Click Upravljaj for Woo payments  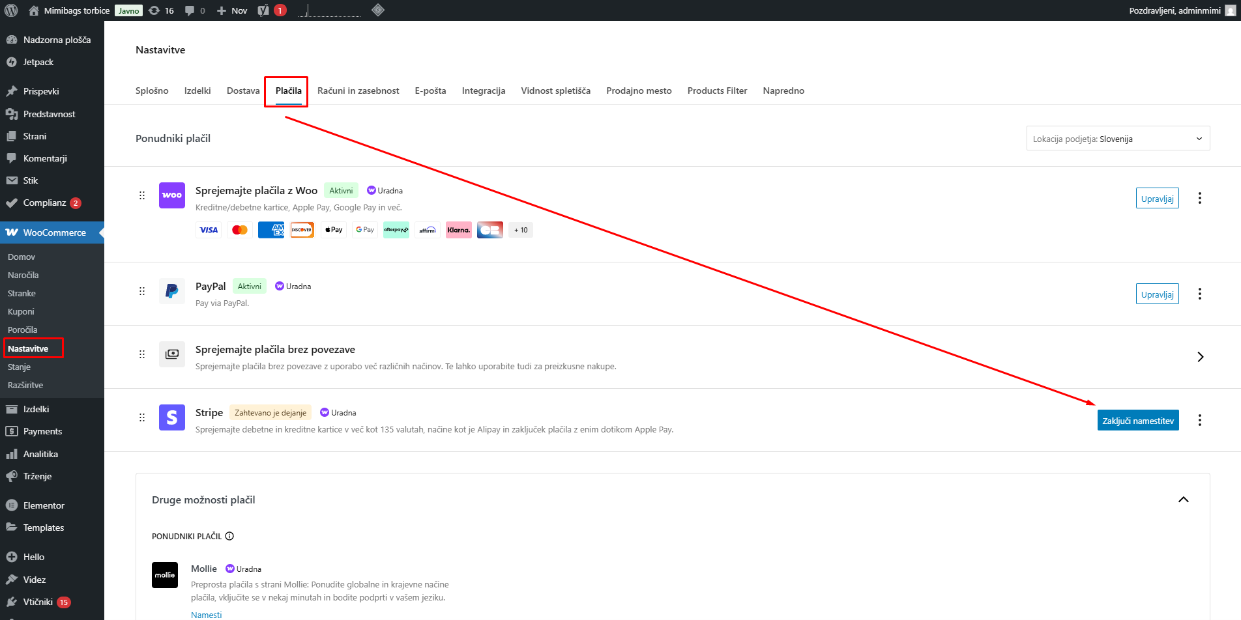[x=1157, y=199]
